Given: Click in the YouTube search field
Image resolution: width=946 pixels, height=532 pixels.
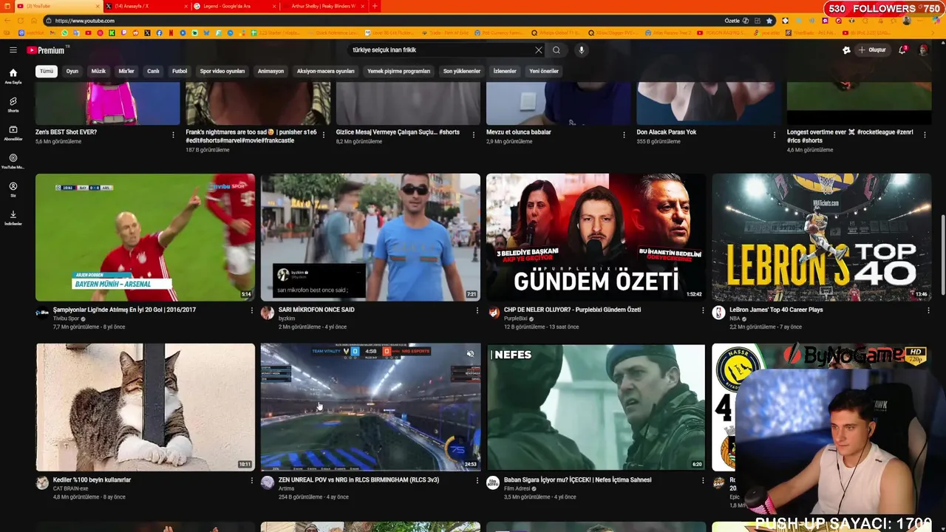Looking at the screenshot, I should (440, 50).
